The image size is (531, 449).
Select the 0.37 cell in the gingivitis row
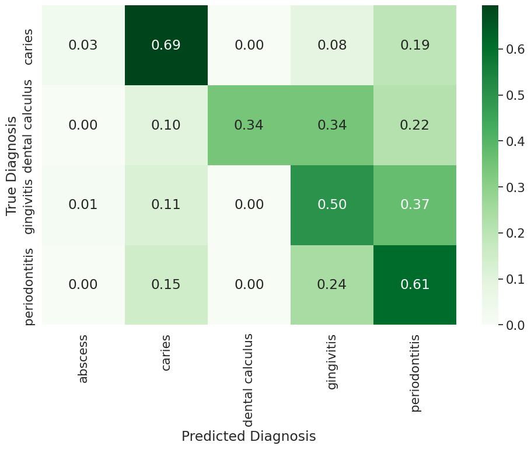pos(415,205)
